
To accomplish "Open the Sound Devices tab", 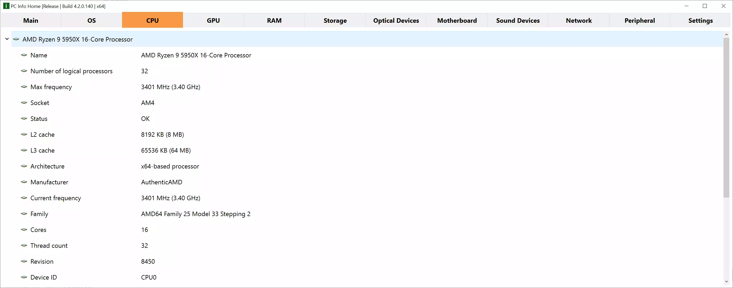I will pyautogui.click(x=518, y=20).
